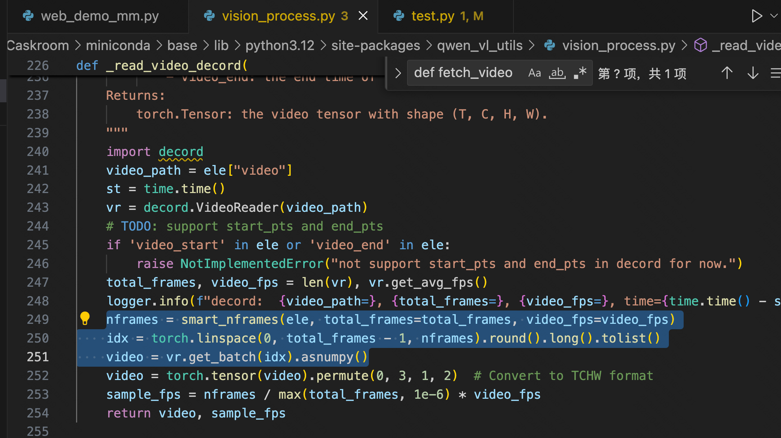
Task: Select python3.12 breadcrumb
Action: pyautogui.click(x=280, y=45)
